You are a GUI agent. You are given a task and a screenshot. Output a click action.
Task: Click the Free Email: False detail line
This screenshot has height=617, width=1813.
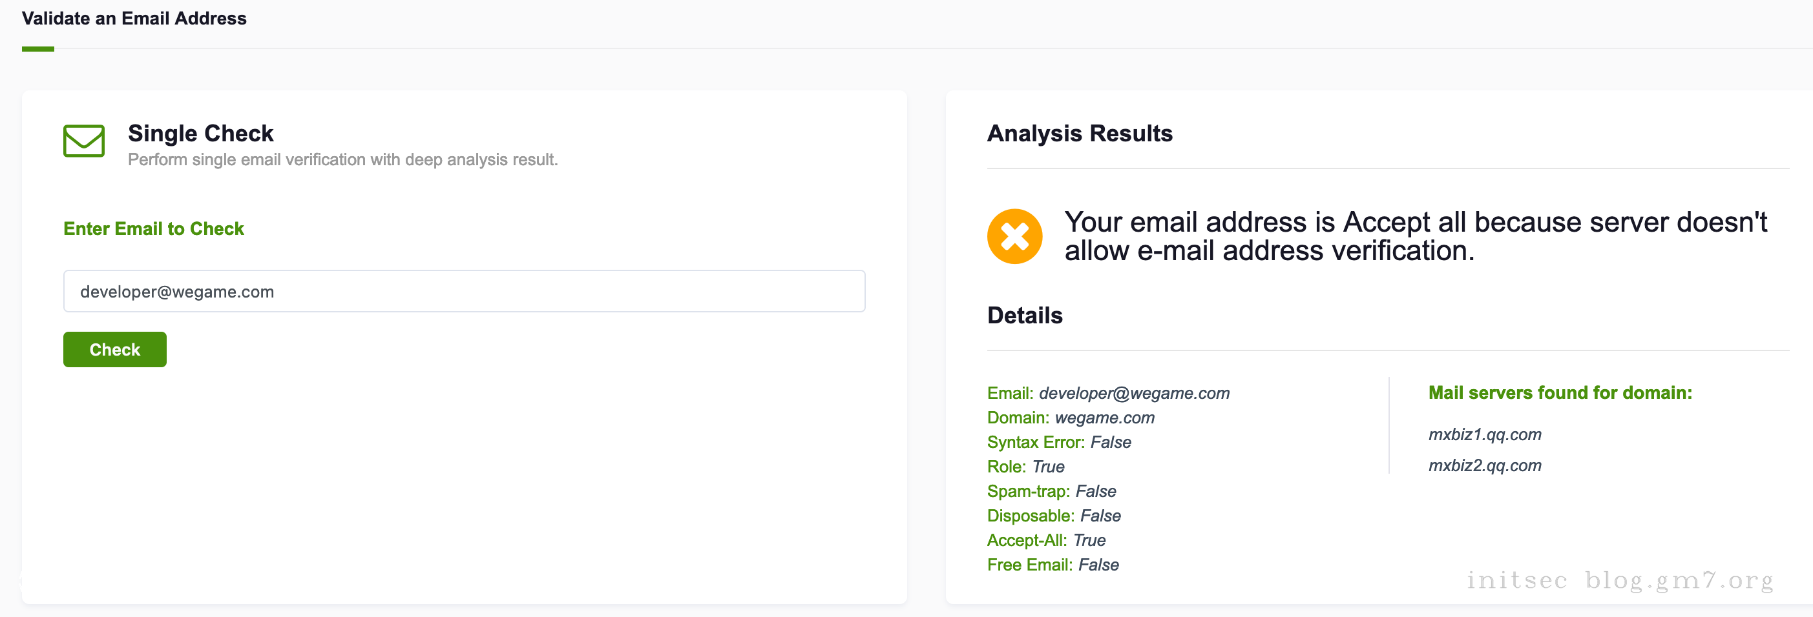point(1052,565)
